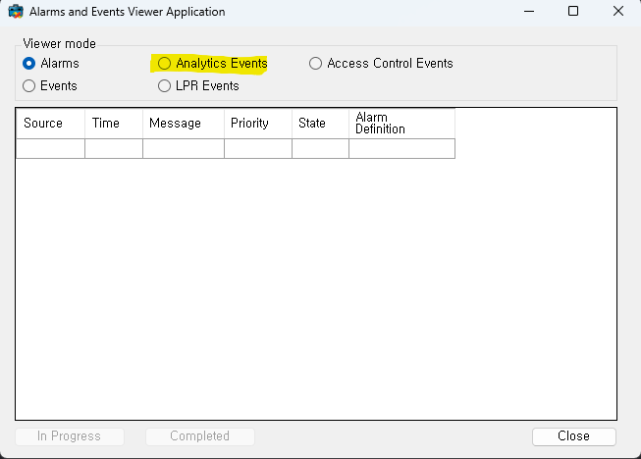
Task: Close the window using the title bar X
Action: (617, 12)
